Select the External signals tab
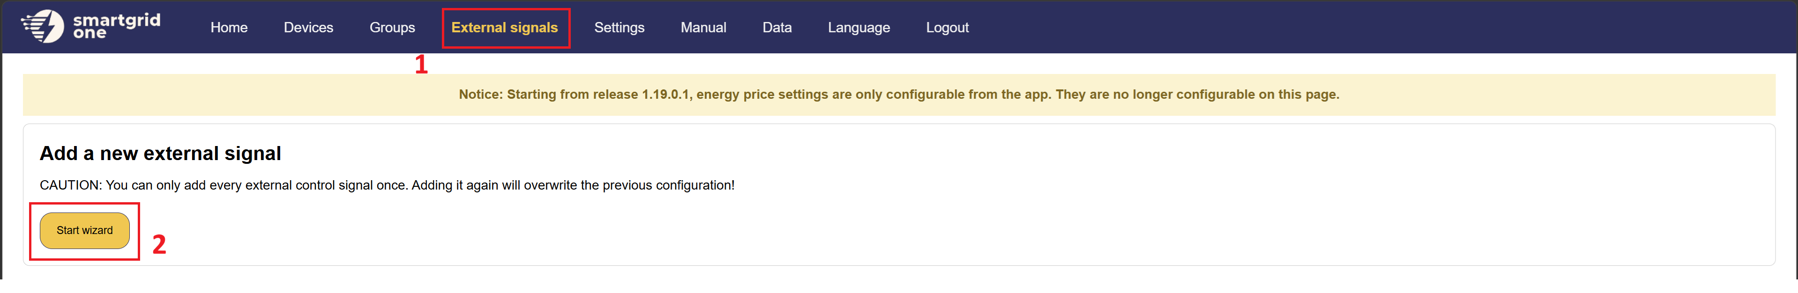1798x293 pixels. [x=504, y=28]
